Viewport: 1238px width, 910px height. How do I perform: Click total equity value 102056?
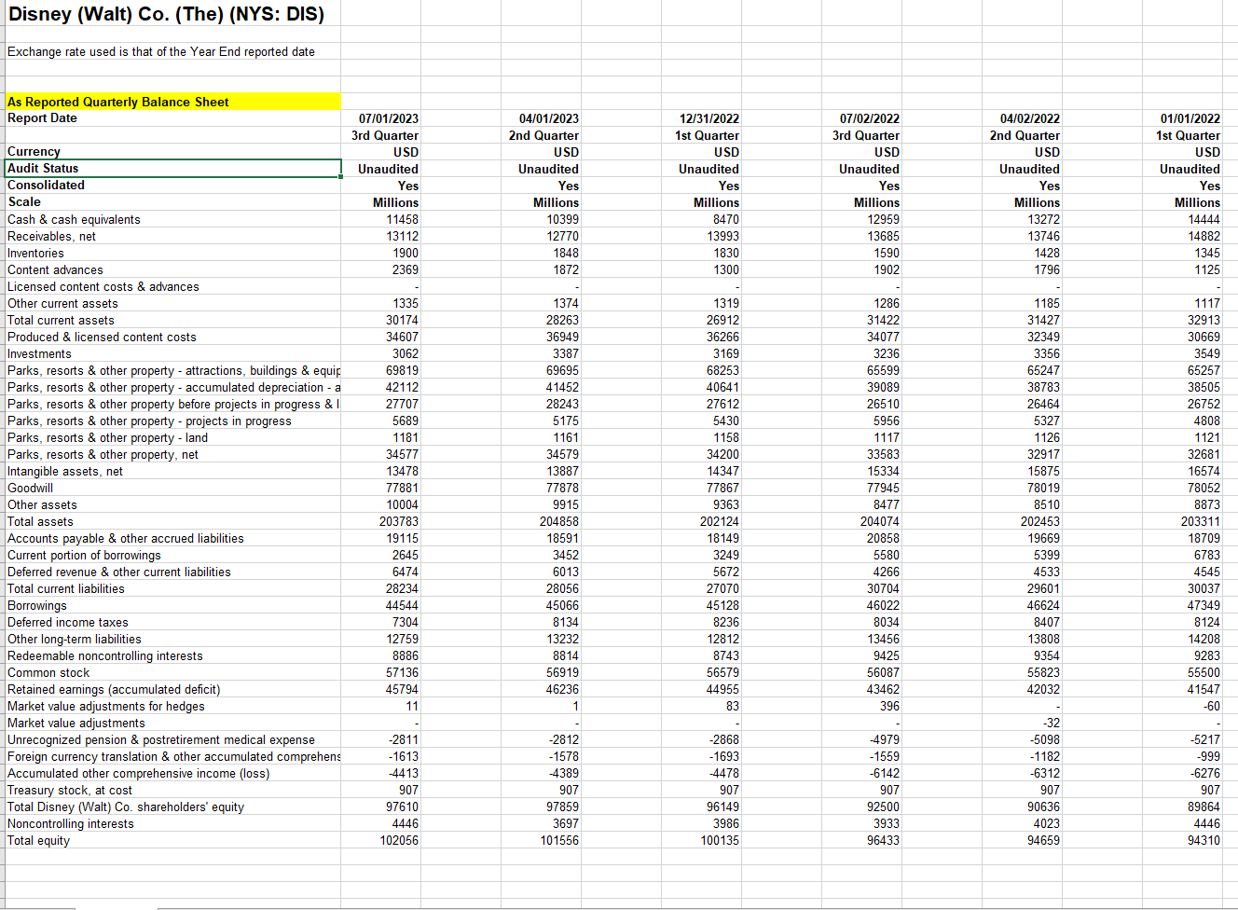(399, 840)
